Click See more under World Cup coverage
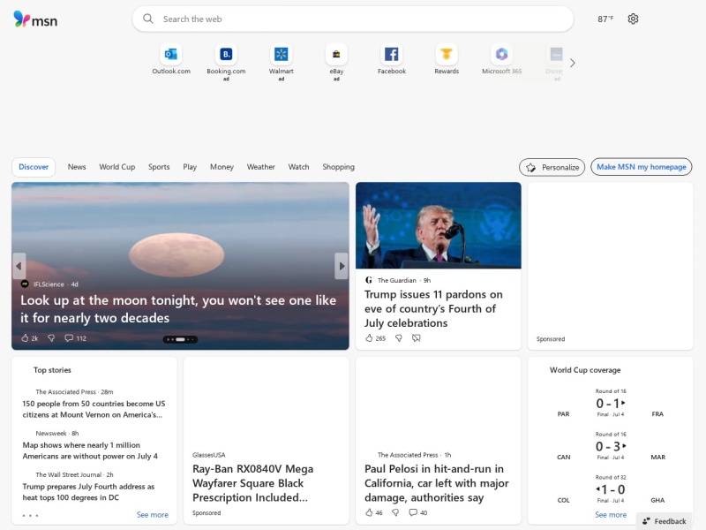 pos(611,515)
